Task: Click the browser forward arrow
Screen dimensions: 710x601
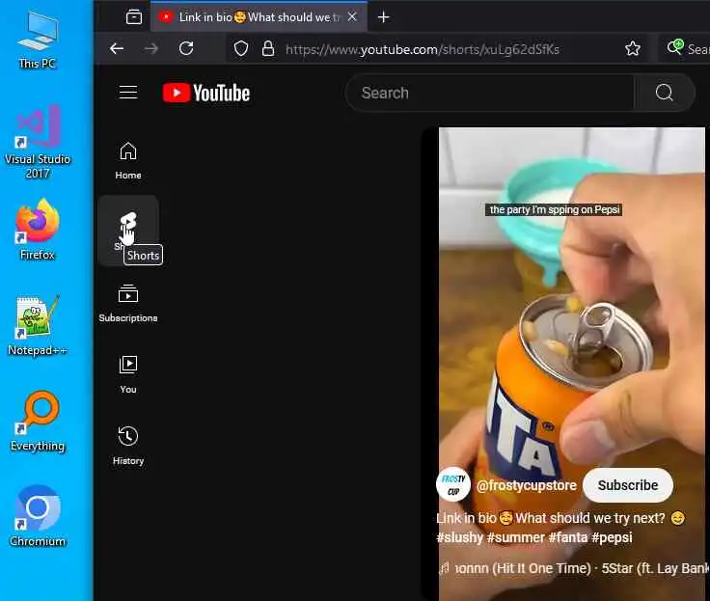Action: point(151,48)
